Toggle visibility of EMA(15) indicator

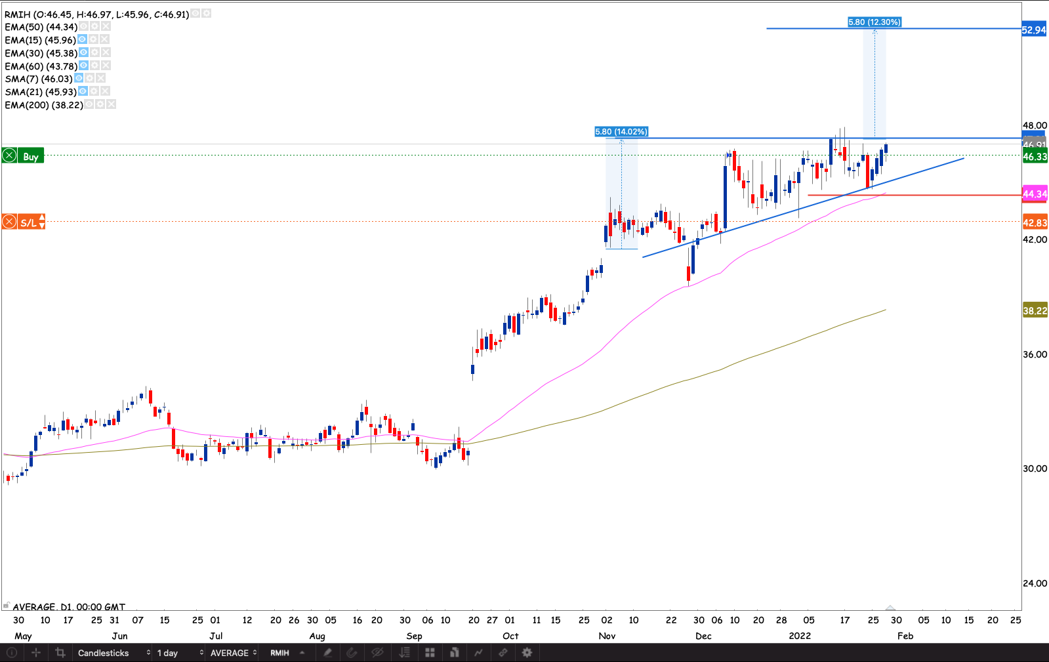82,40
